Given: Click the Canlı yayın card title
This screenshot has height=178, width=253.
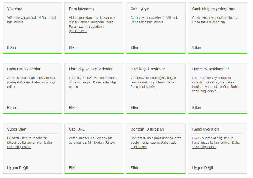Looking at the screenshot, I should 140,9.
